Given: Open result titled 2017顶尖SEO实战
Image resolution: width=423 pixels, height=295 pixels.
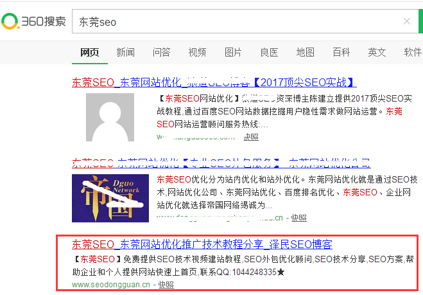Looking at the screenshot, I should tap(214, 82).
